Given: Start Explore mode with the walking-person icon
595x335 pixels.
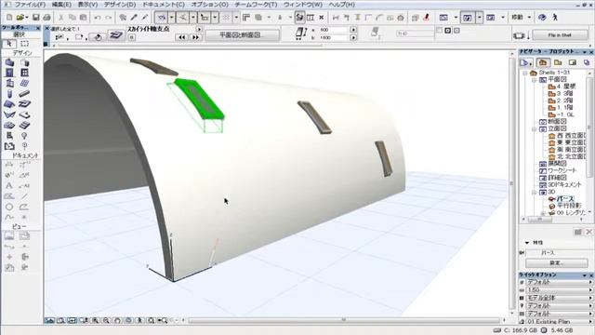Looking at the screenshot, I should [555, 18].
